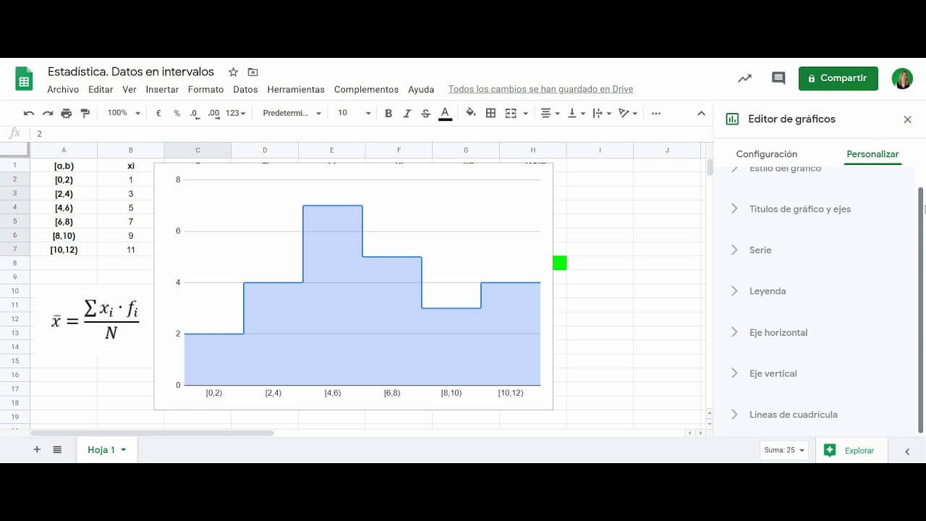
Task: Toggle bold formatting
Action: click(x=388, y=113)
